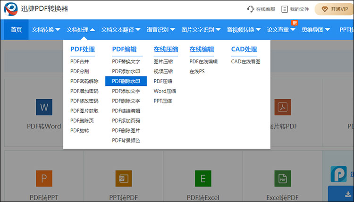Click the PDF处理 column heading
The image size is (354, 202).
click(83, 49)
